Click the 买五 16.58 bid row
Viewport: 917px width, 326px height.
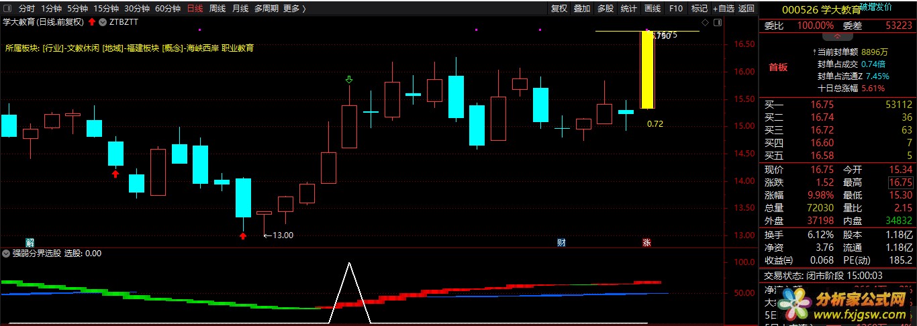pos(838,156)
